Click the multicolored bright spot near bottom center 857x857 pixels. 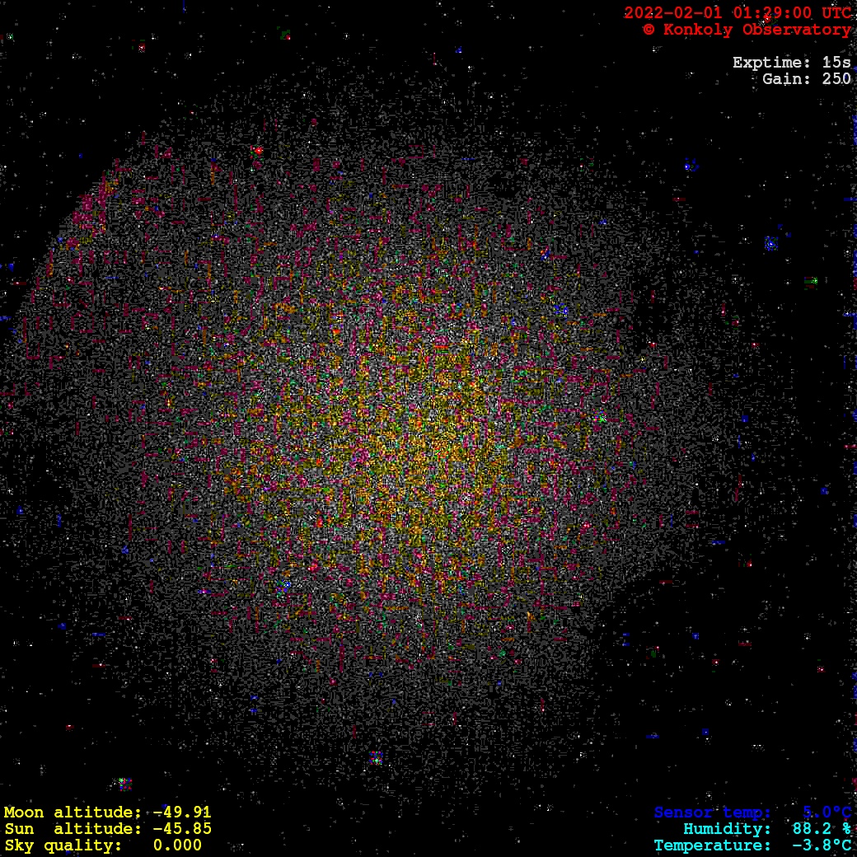[x=376, y=757]
